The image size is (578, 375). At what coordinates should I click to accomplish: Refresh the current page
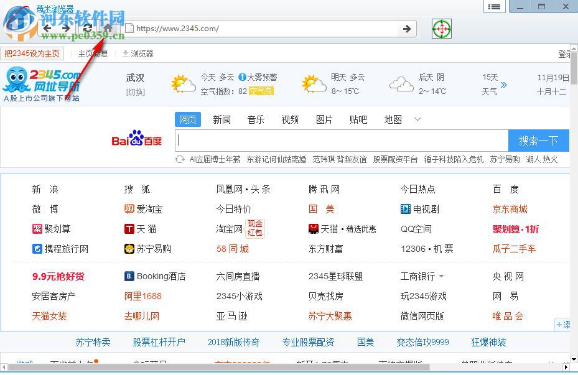88,29
